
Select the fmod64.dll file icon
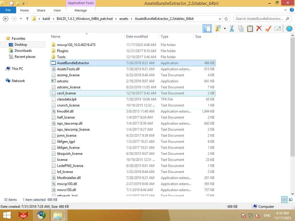tap(53, 111)
